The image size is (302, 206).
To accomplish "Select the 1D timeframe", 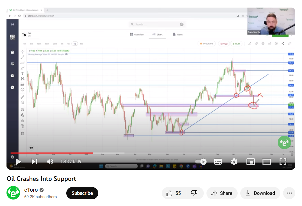I will pyautogui.click(x=75, y=44).
